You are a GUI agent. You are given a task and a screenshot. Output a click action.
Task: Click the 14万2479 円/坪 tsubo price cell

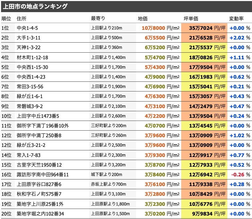click(204, 106)
